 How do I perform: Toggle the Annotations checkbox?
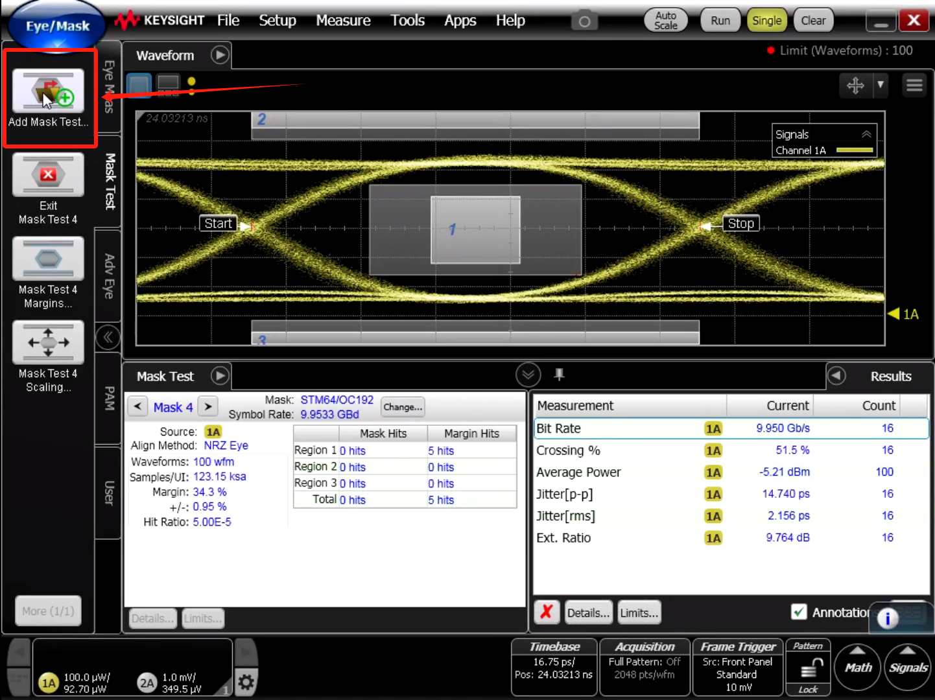[x=799, y=612]
